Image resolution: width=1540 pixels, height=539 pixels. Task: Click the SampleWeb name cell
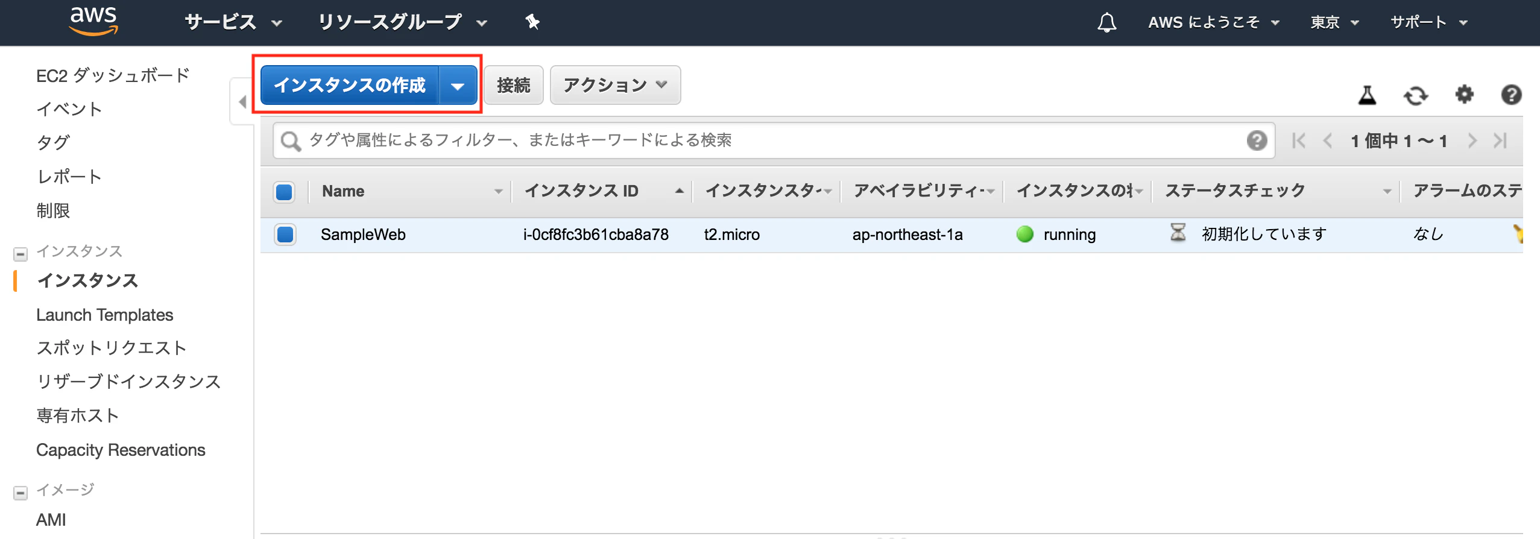pyautogui.click(x=363, y=235)
